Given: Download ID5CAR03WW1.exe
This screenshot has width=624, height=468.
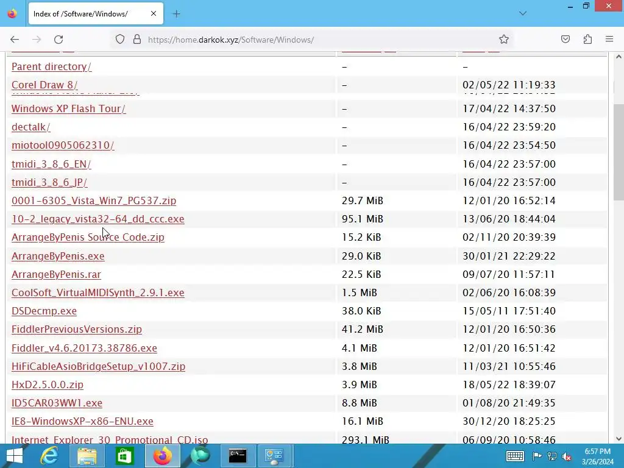Looking at the screenshot, I should 57,403.
